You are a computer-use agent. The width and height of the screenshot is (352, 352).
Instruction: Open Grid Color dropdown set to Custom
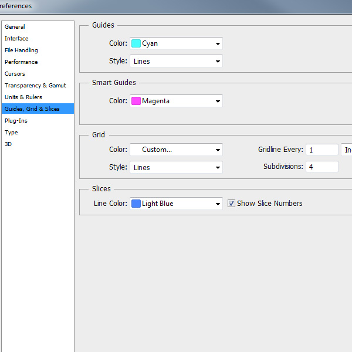(176, 150)
